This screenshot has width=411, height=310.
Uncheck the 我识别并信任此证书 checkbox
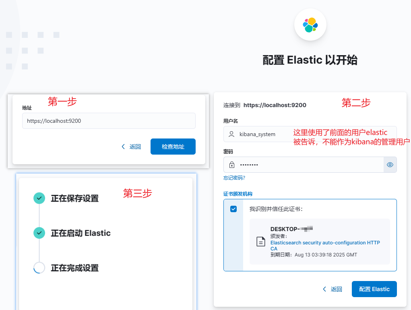(233, 208)
